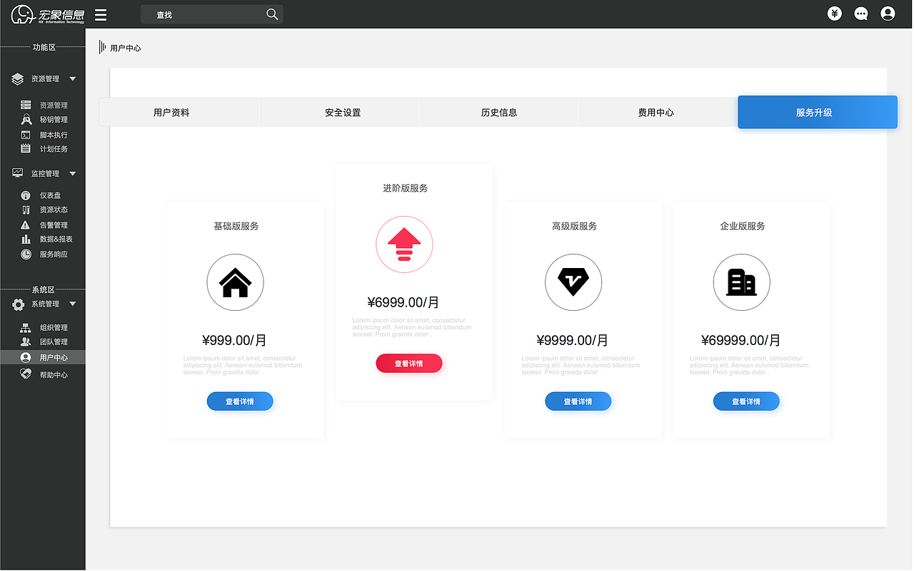914x571 pixels.
Task: Collapse the 系统管理 section arrow
Action: tap(72, 304)
